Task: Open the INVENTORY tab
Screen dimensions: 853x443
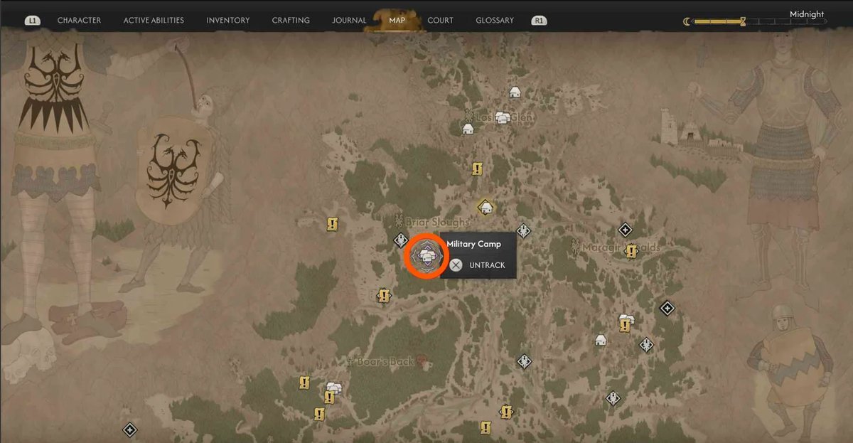Action: pos(228,21)
